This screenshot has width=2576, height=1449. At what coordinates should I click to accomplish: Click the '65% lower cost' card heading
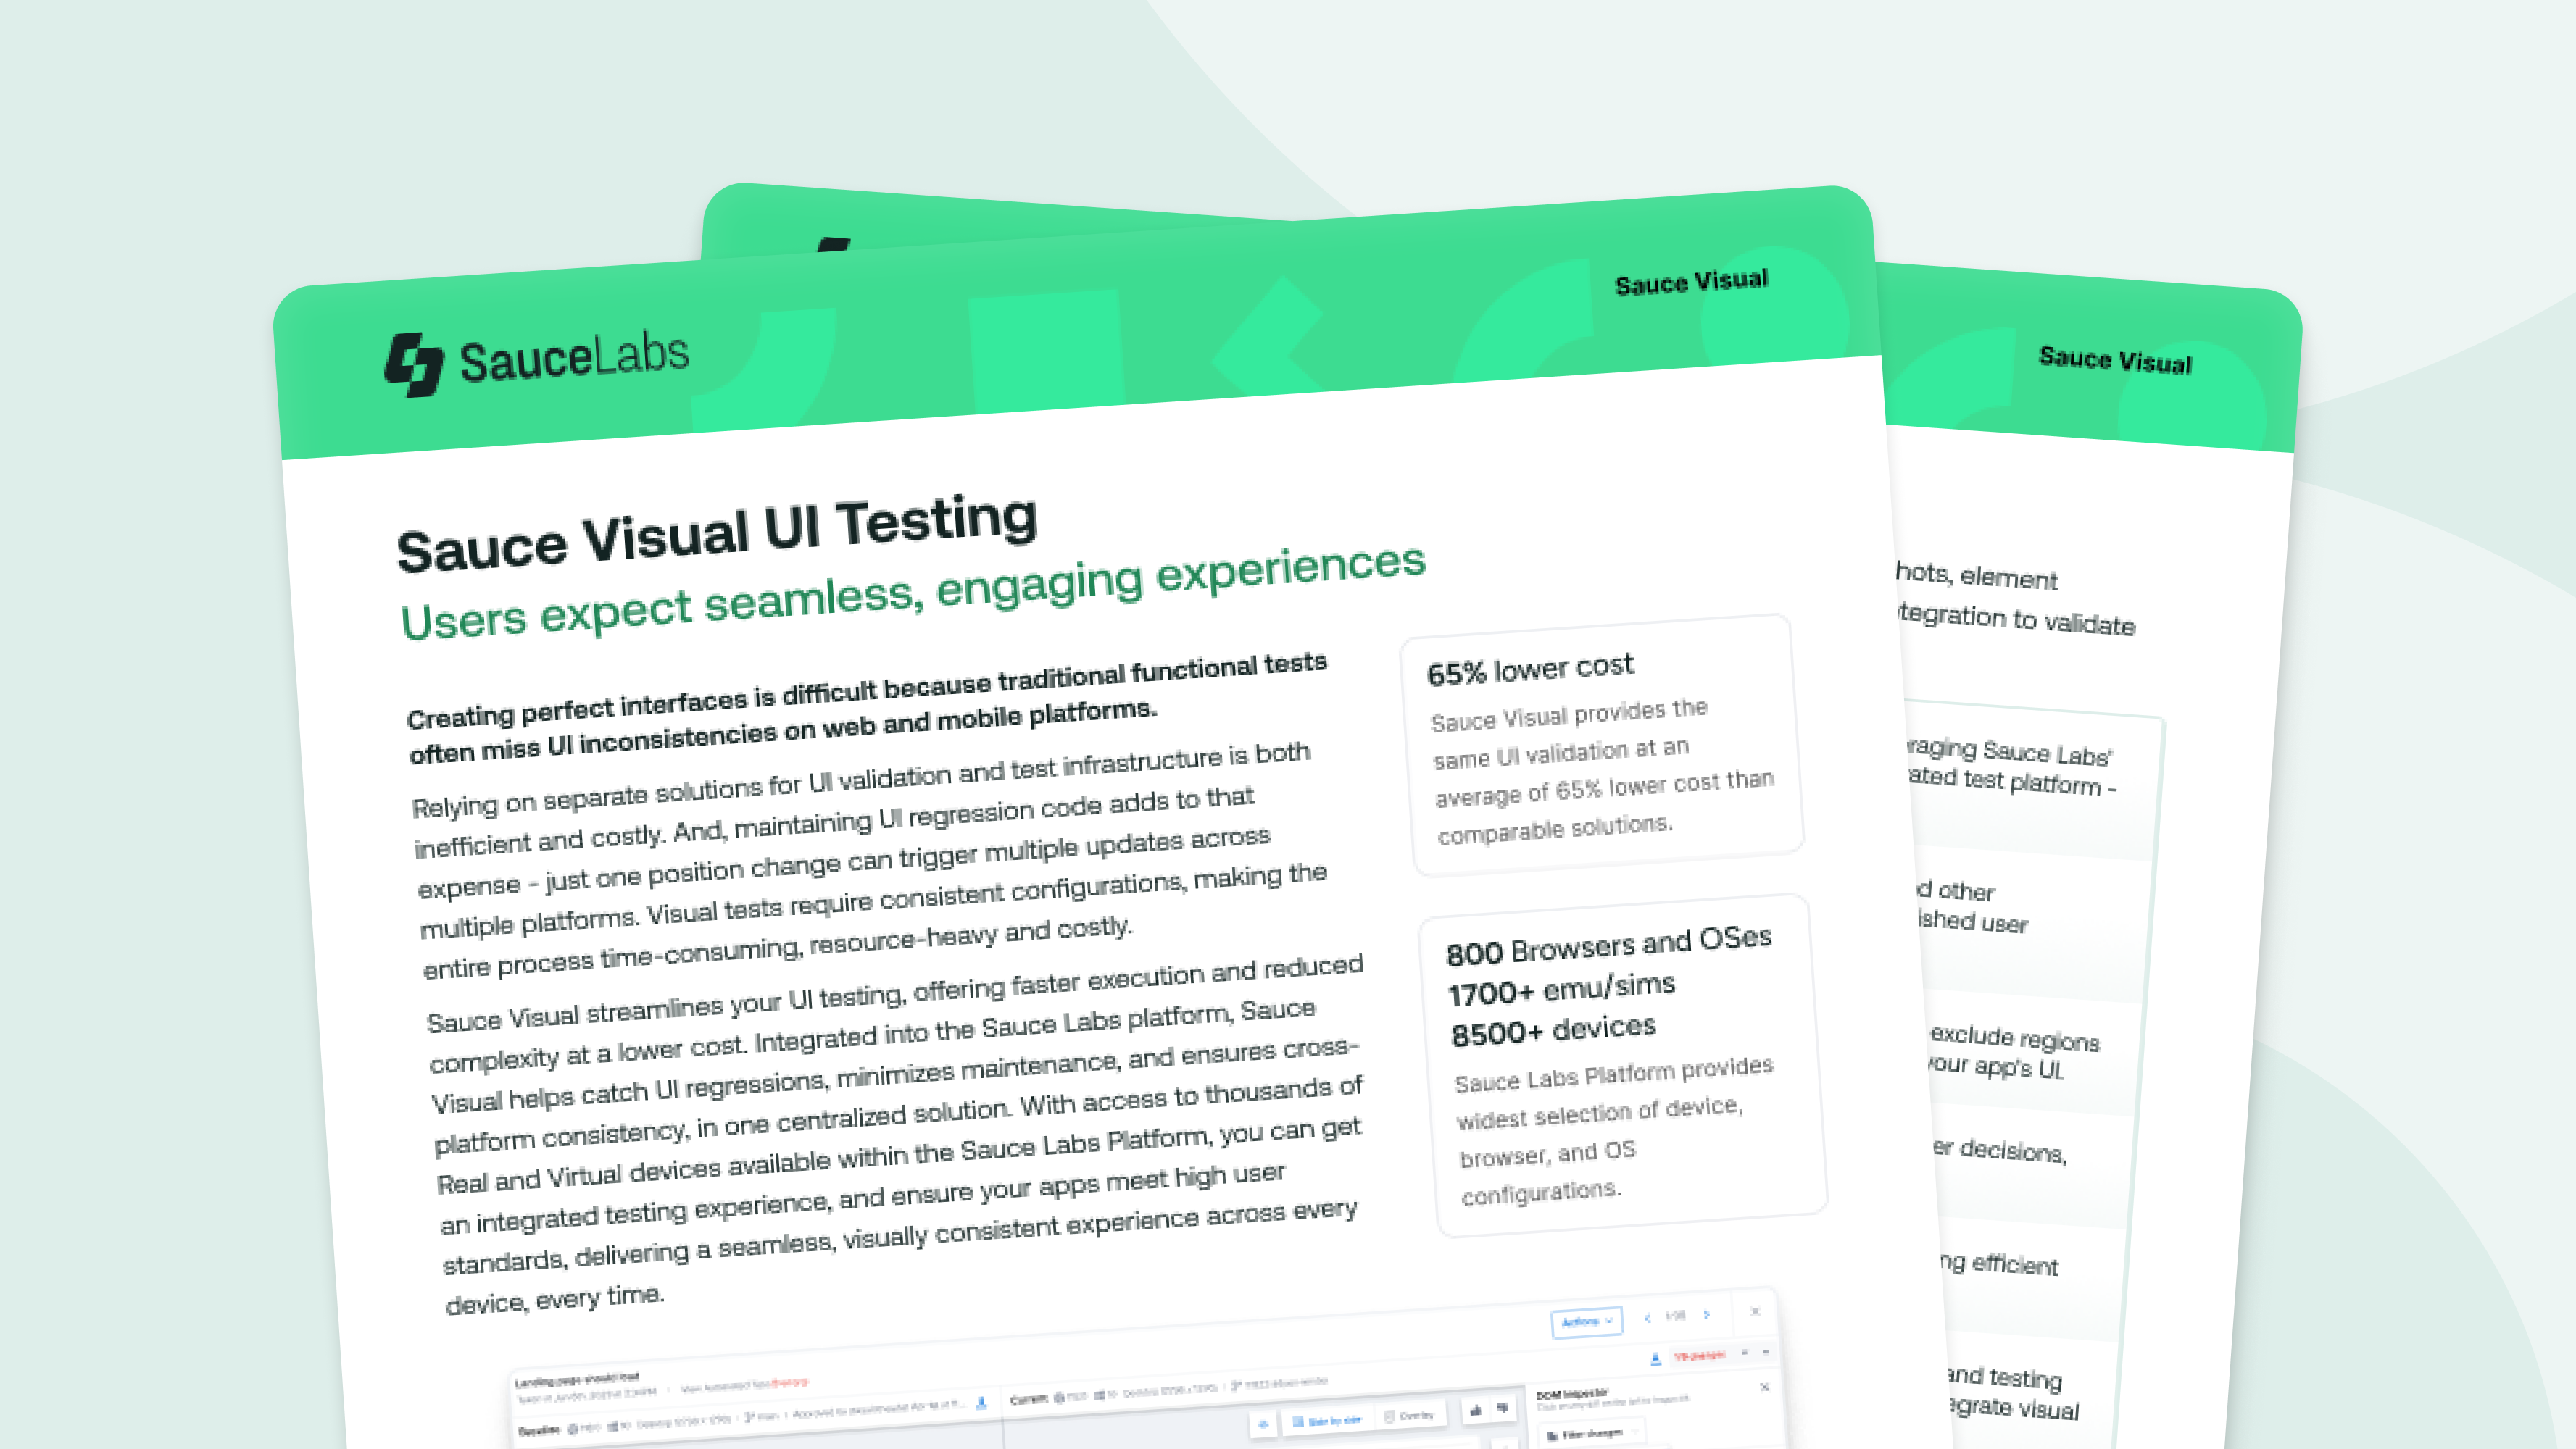click(1530, 669)
